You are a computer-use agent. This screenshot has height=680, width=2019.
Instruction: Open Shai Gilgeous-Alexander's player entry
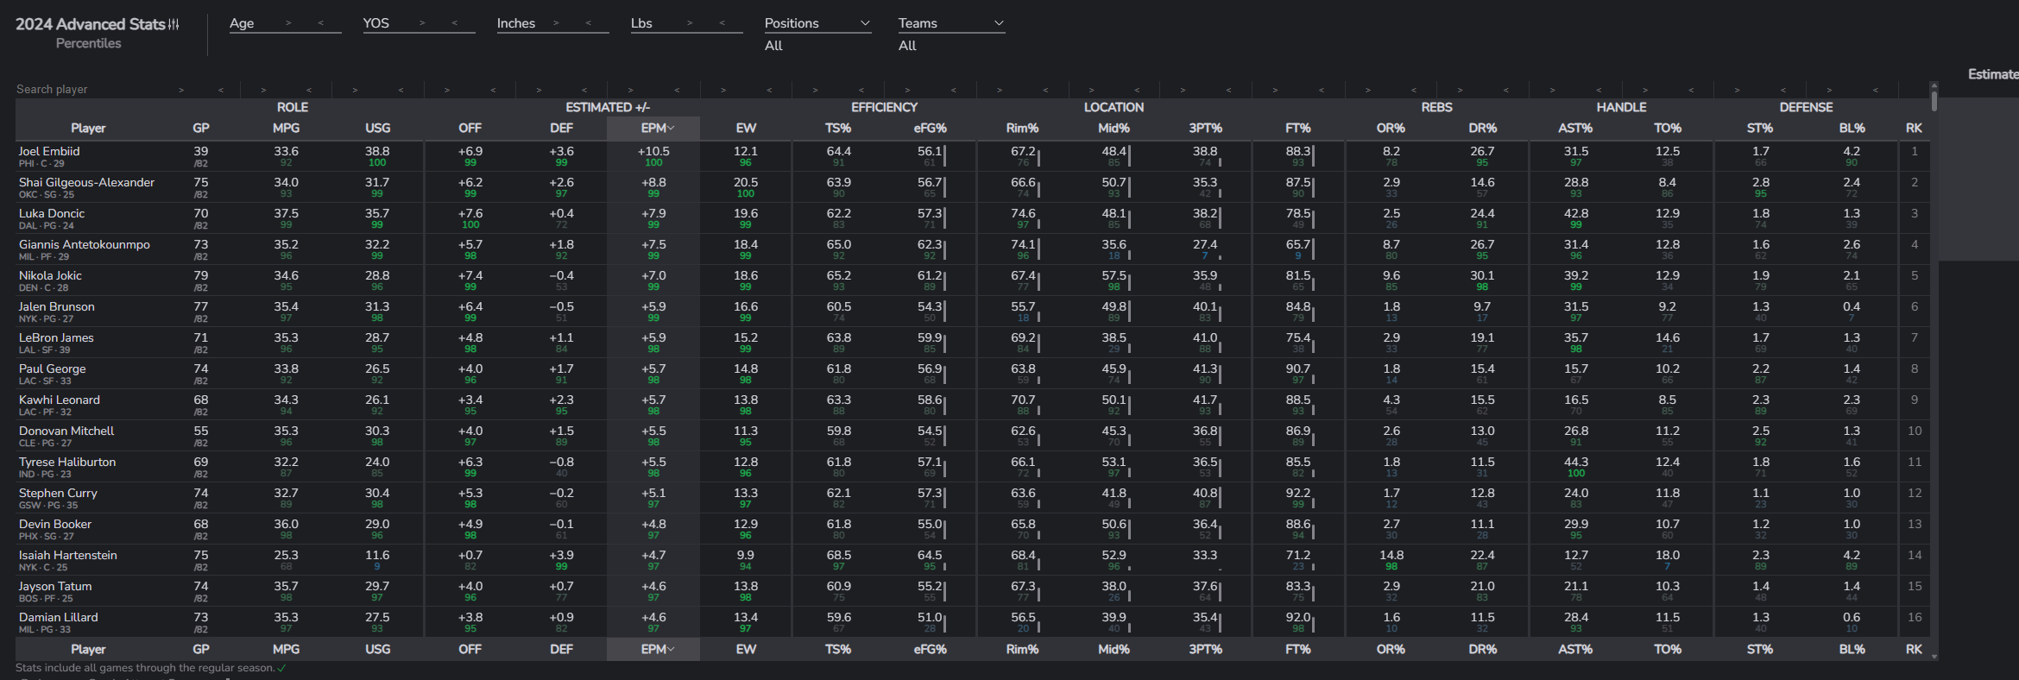tap(86, 182)
